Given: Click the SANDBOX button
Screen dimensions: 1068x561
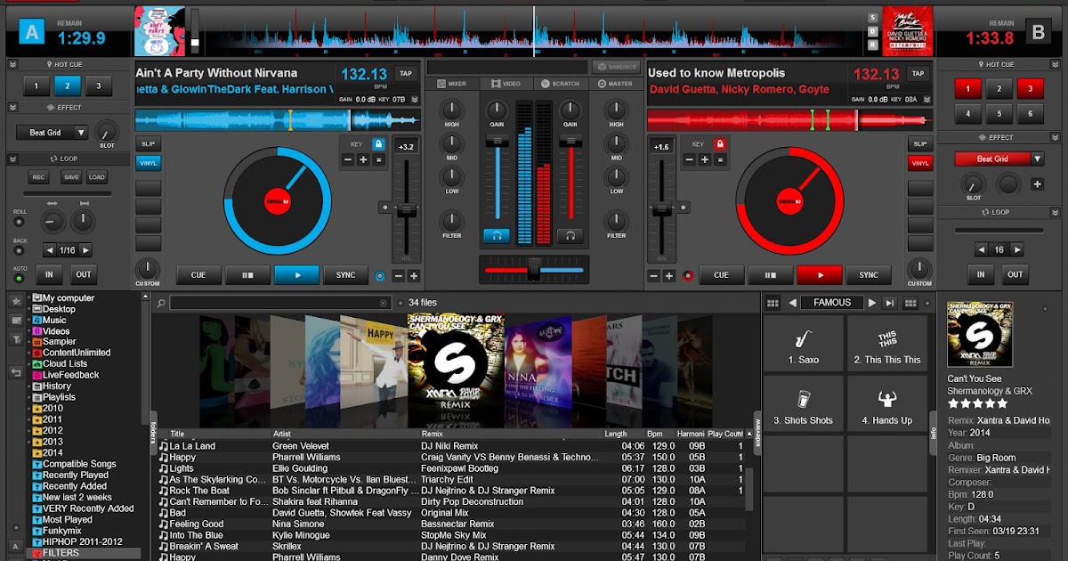Looking at the screenshot, I should click(617, 67).
